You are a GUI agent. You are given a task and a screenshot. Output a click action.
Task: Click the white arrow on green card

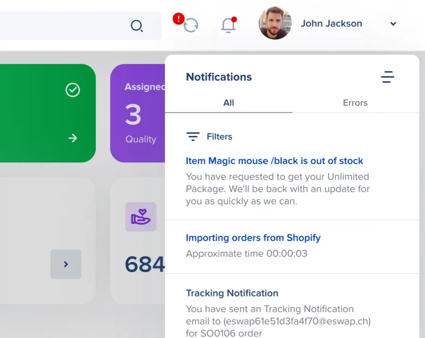tap(72, 138)
